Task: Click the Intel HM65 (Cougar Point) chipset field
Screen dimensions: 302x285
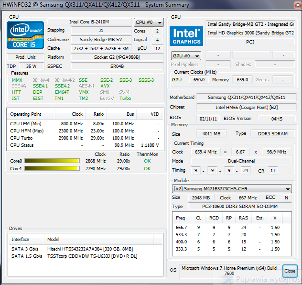Action: point(247,107)
